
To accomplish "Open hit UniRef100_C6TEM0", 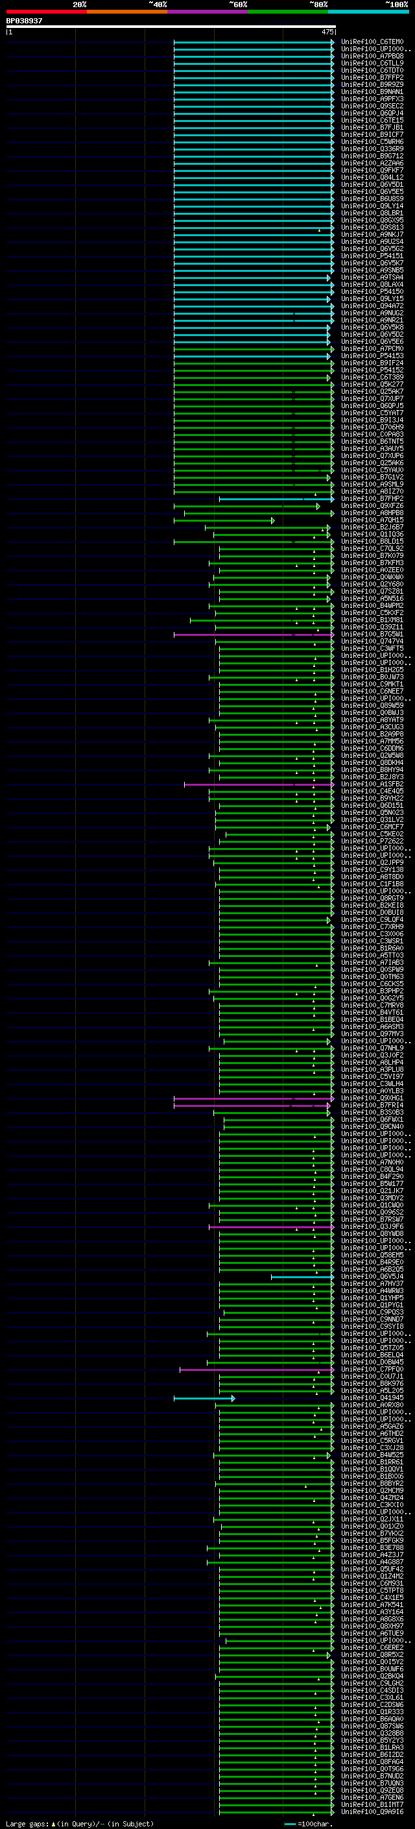I will [x=372, y=42].
